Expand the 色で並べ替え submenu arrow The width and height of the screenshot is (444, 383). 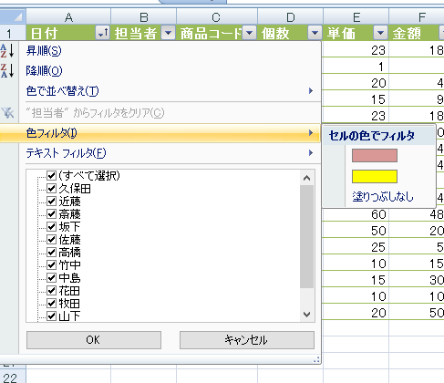(311, 91)
